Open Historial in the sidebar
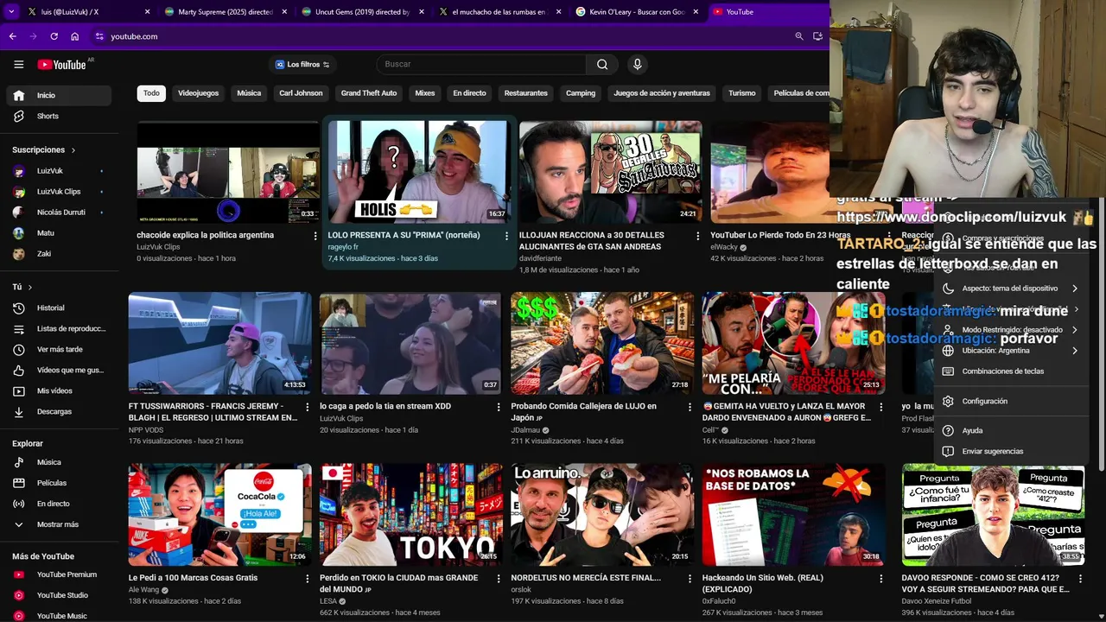1106x622 pixels. coord(59,308)
